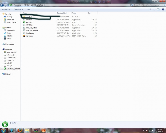Select CD Drive Mobile Partner breadcrumb
The height and width of the screenshot is (133, 166).
click(x=34, y=5)
